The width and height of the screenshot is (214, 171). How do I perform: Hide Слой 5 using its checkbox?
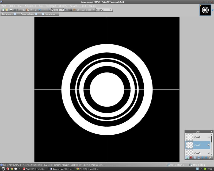tap(209, 153)
